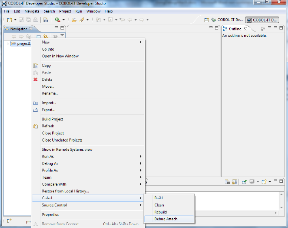Maximize the Navigator panel
The image size is (288, 228).
62,28
